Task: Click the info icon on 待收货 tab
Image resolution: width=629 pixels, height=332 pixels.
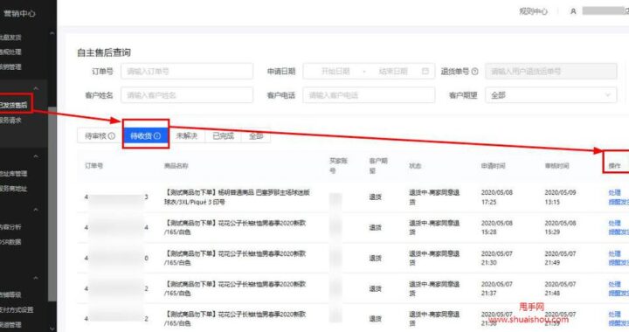Action: (x=157, y=136)
